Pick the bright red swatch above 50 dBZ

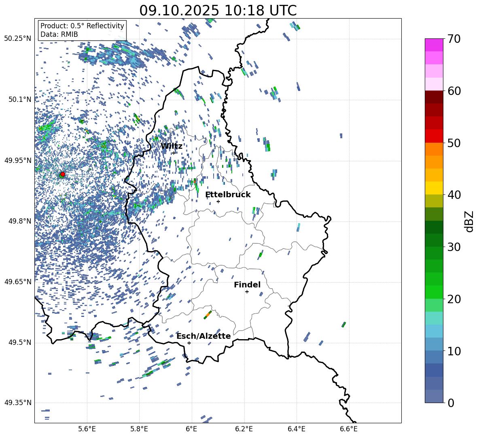click(434, 136)
